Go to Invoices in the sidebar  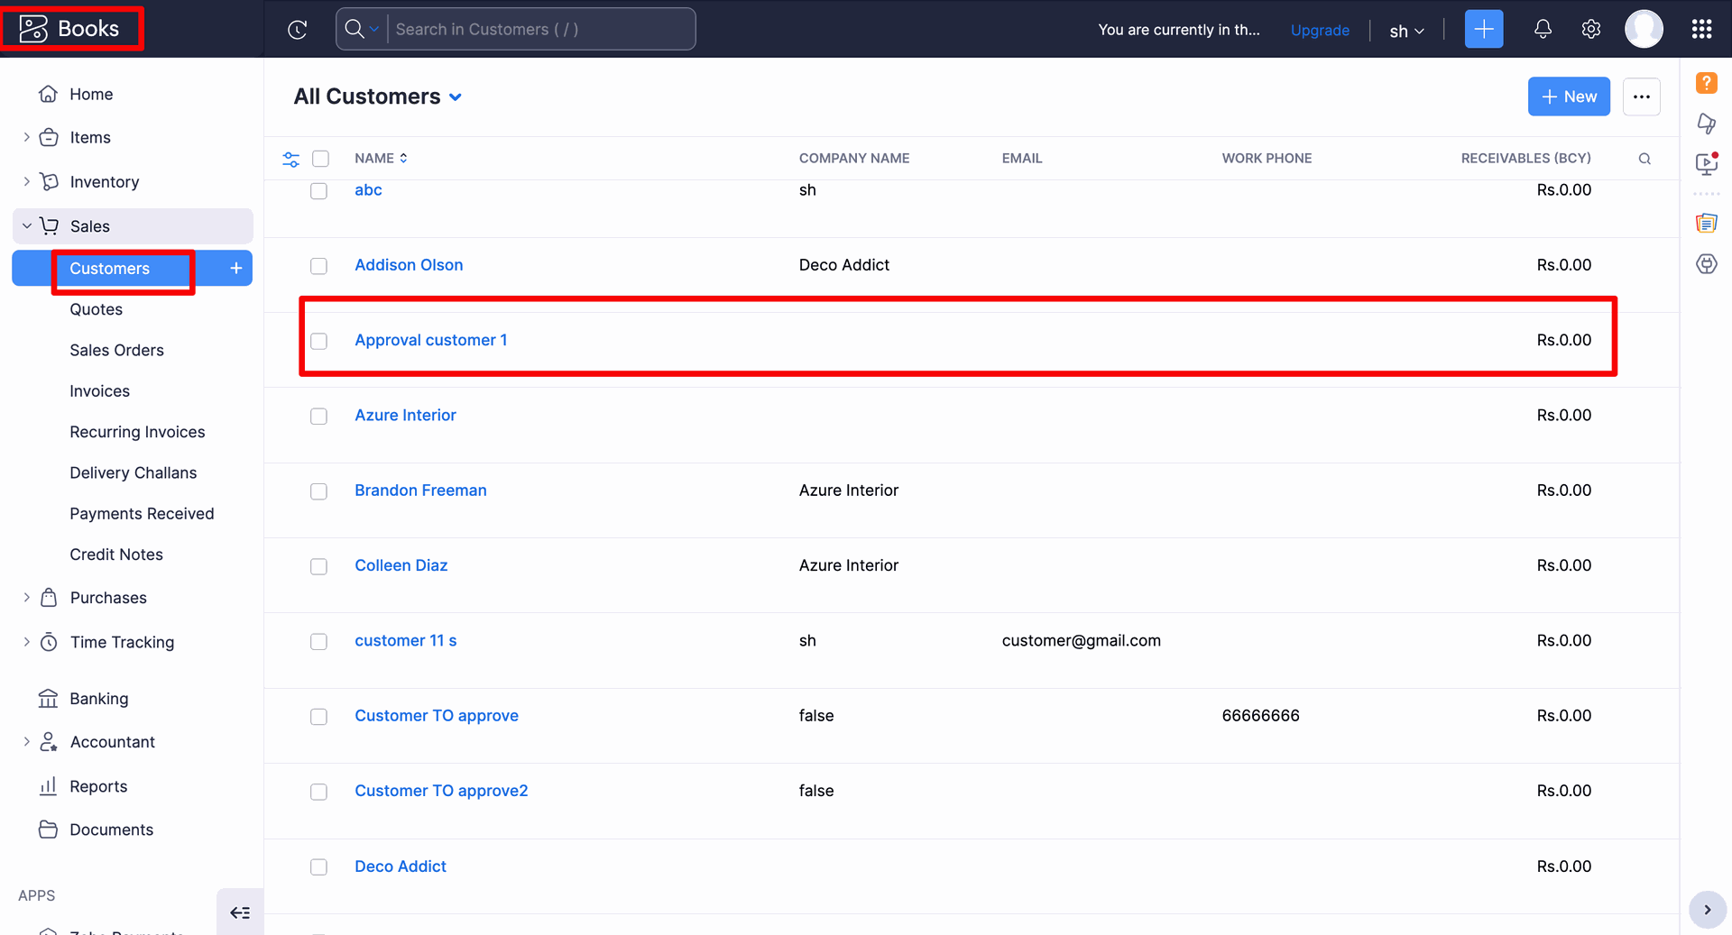point(99,390)
